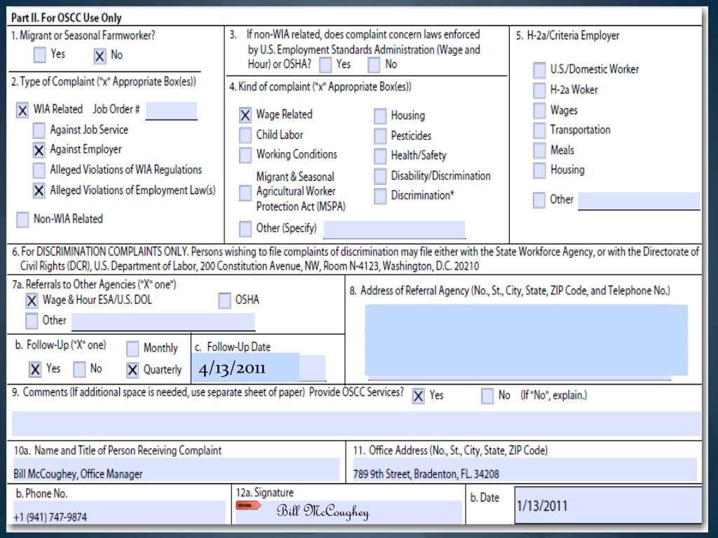Click the Bill McCoughey signature

tap(323, 511)
